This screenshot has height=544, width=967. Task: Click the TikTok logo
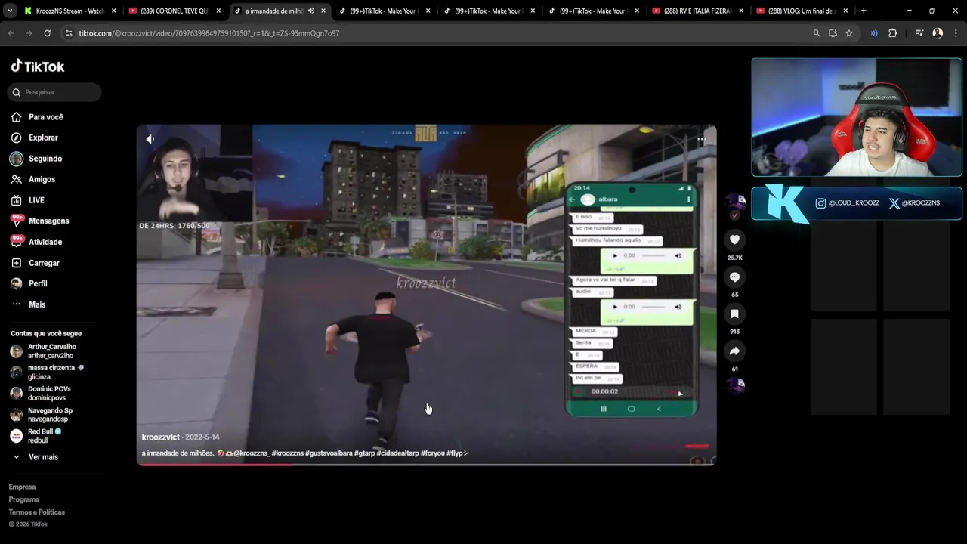(38, 66)
